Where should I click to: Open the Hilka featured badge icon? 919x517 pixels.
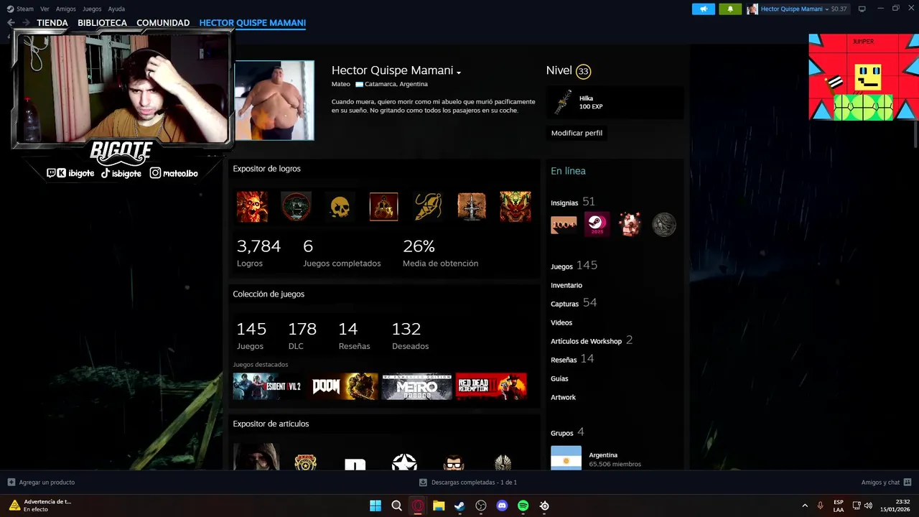[x=564, y=103]
